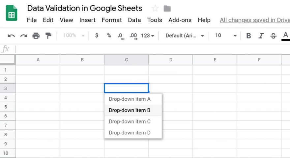Click the undo arrow icon
The height and width of the screenshot is (158, 290).
(11, 36)
